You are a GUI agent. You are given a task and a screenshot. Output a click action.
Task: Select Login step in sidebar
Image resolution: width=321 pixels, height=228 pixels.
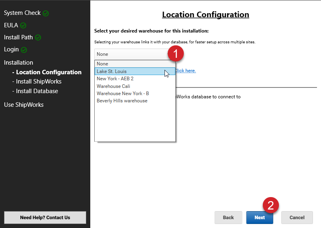coord(11,50)
